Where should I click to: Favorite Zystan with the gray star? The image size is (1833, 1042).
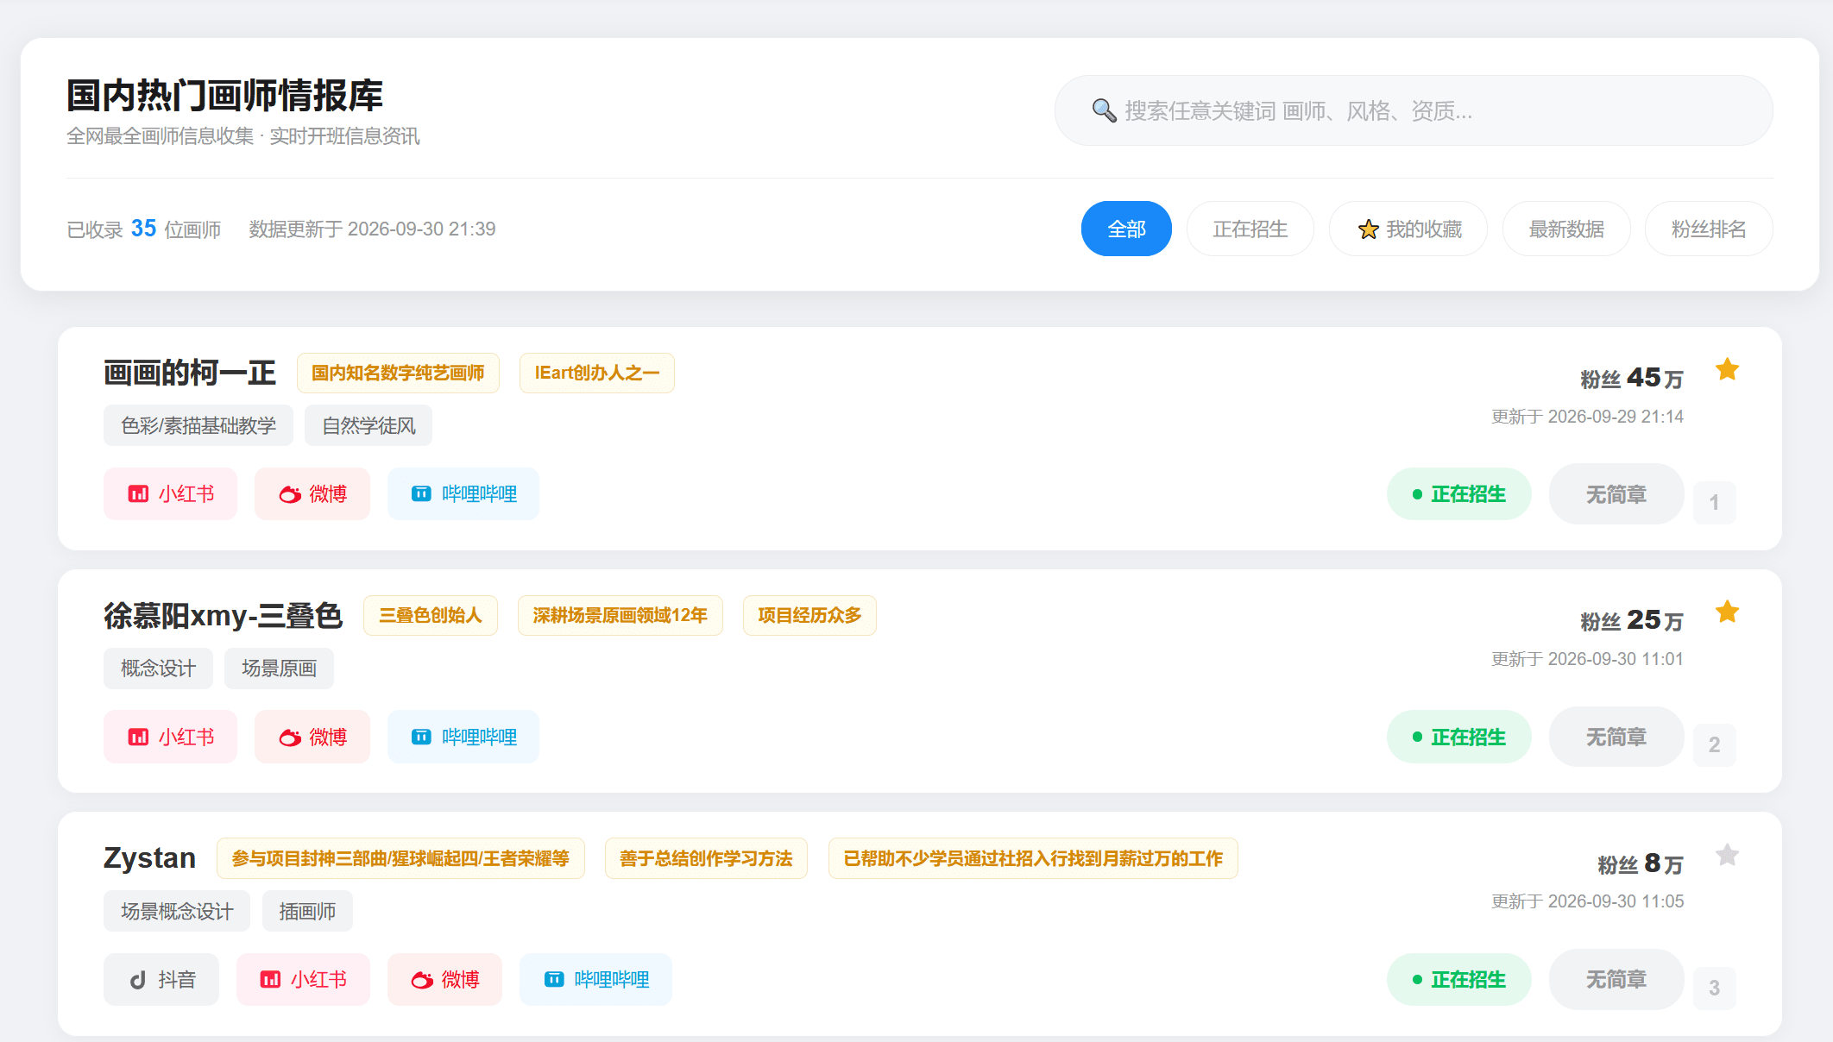[1727, 855]
